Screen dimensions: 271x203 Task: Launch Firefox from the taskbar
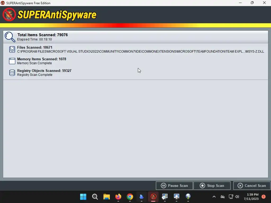coord(118,197)
